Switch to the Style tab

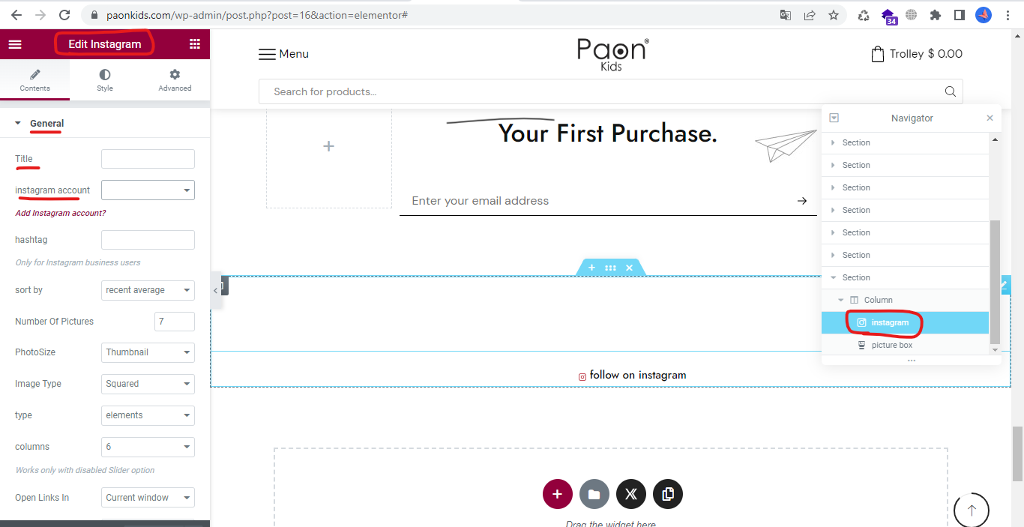[105, 80]
